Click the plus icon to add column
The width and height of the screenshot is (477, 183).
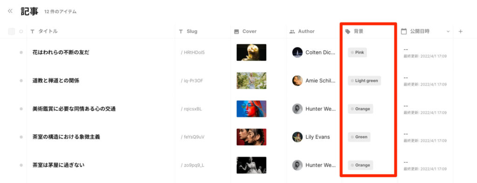click(461, 31)
